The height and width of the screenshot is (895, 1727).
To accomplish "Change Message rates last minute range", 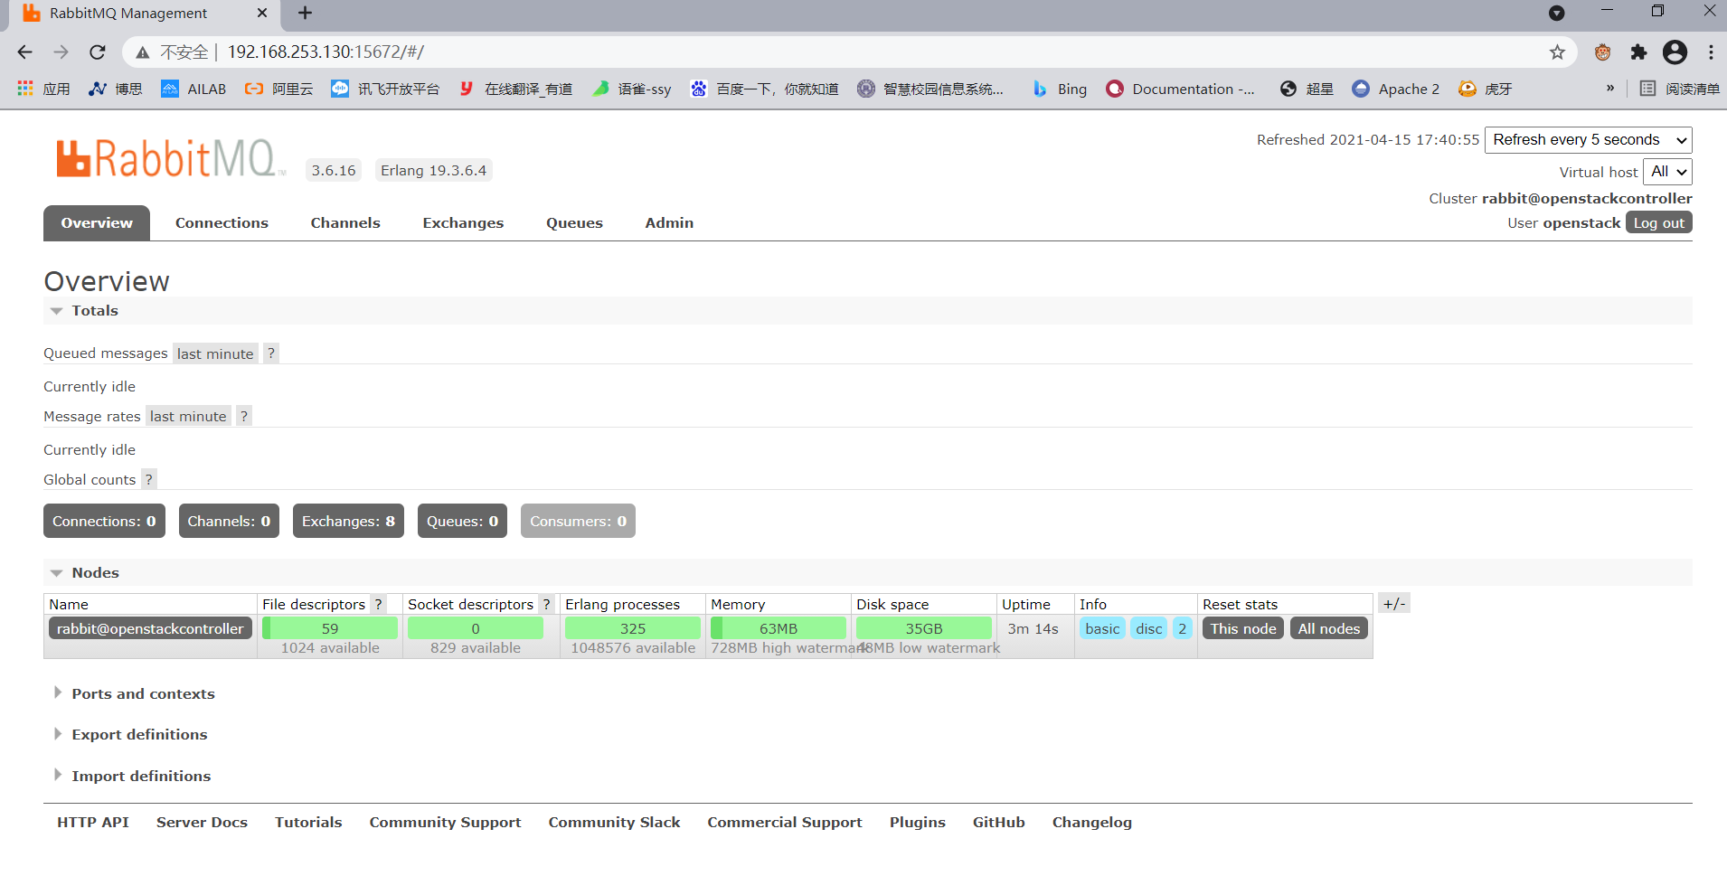I will [x=188, y=416].
